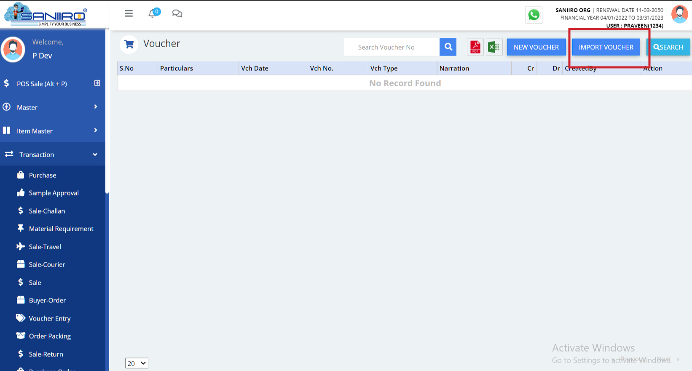The width and height of the screenshot is (692, 371).
Task: Click the WhatsApp icon
Action: click(534, 15)
